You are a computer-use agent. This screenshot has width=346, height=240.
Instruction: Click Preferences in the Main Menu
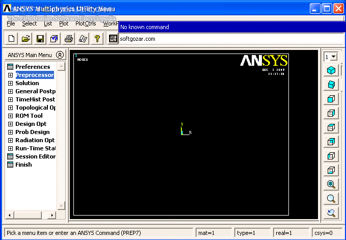point(33,67)
